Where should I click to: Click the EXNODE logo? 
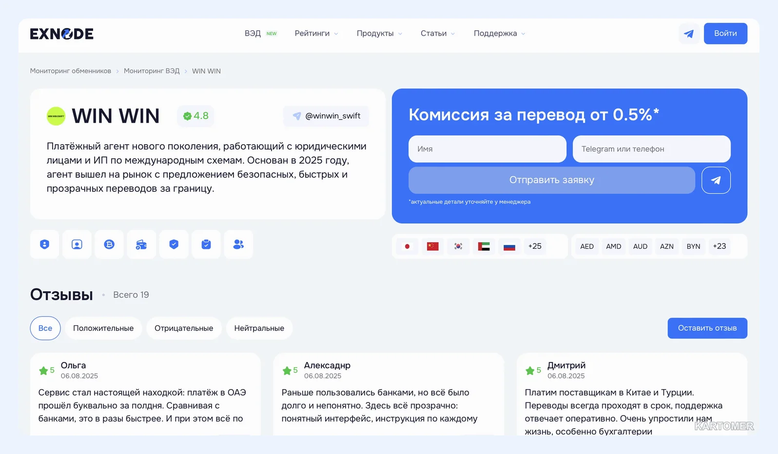tap(61, 34)
